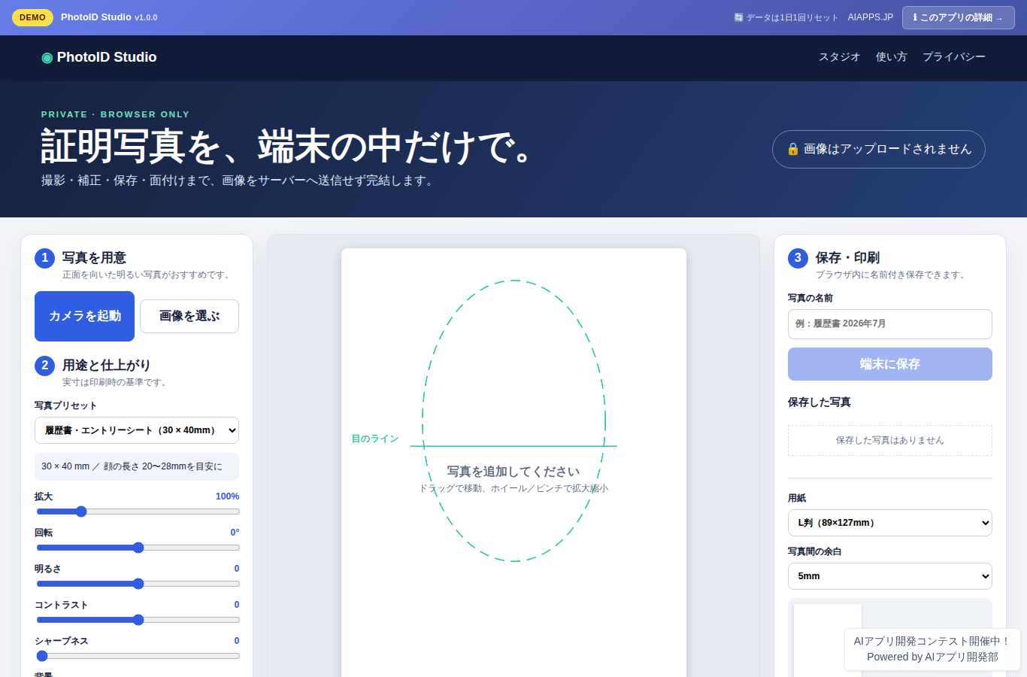Open the 写真間の余白 dropdown
1027x677 pixels.
click(x=889, y=576)
